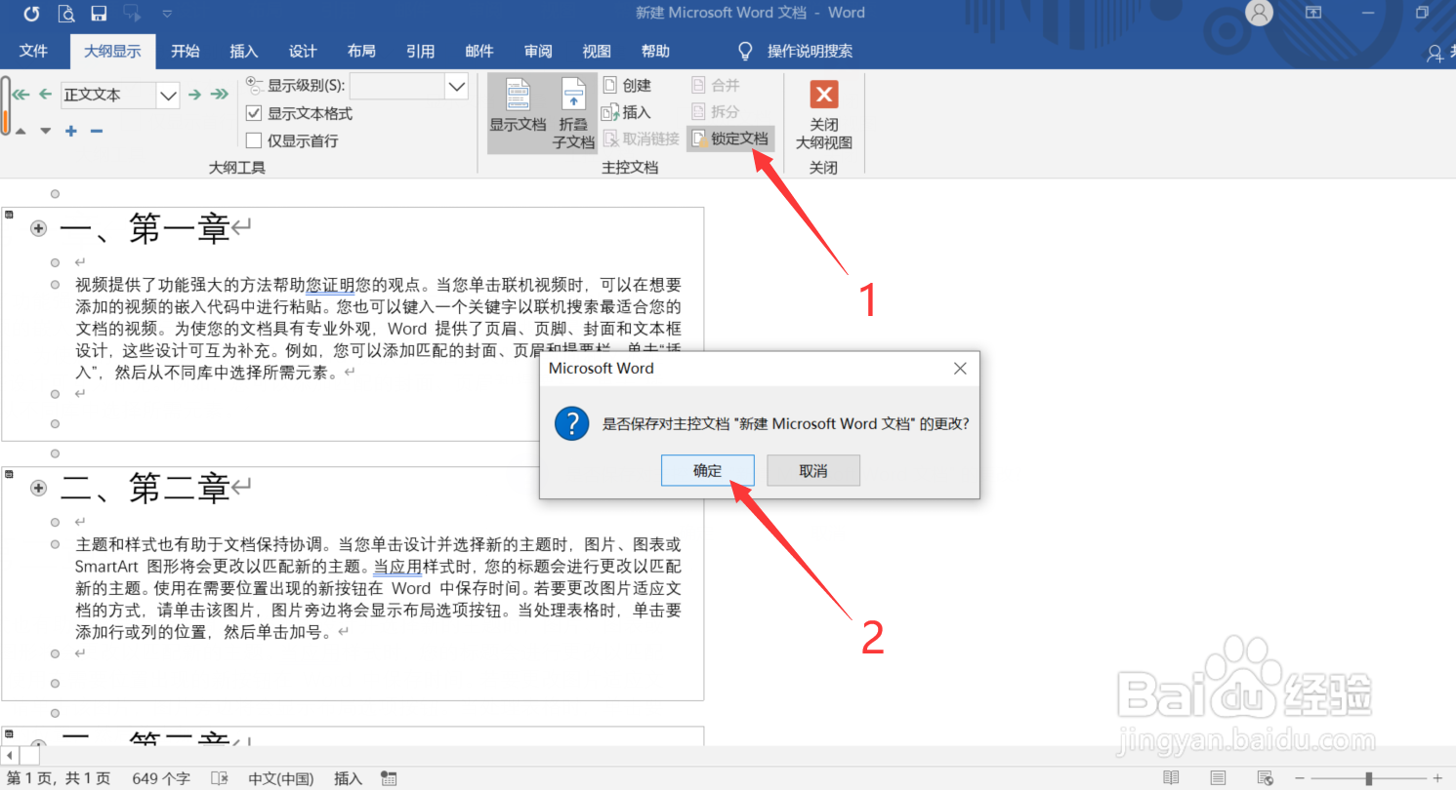Image resolution: width=1456 pixels, height=790 pixels.
Task: Click 创建 subdocument button
Action: click(627, 86)
